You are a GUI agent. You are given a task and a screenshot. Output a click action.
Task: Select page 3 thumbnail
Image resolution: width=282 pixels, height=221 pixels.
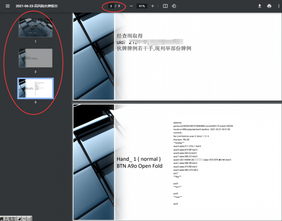(x=35, y=88)
